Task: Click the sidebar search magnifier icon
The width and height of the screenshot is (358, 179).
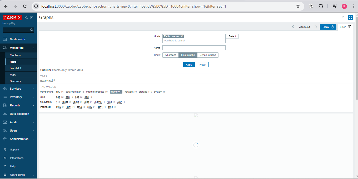Action: [x=32, y=30]
